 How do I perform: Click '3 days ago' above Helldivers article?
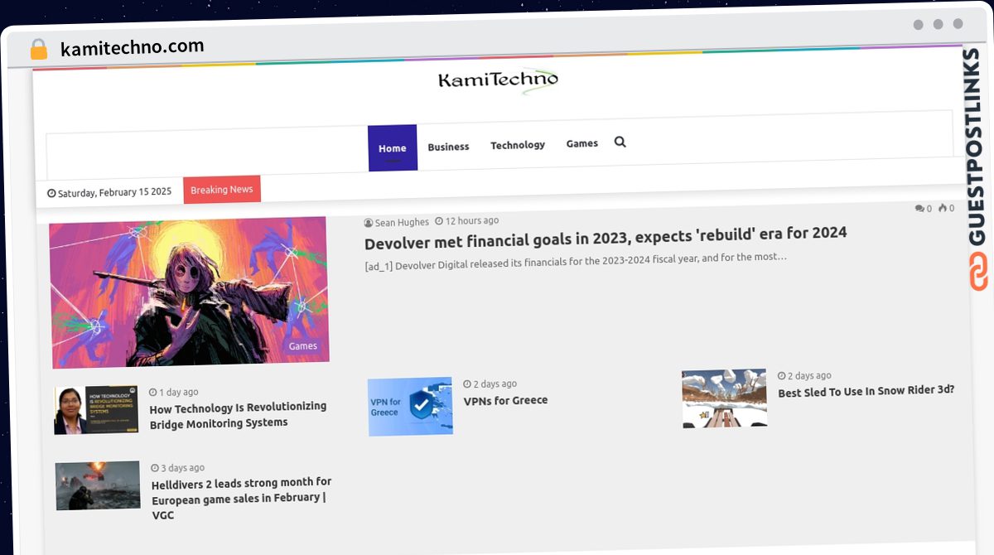point(182,468)
